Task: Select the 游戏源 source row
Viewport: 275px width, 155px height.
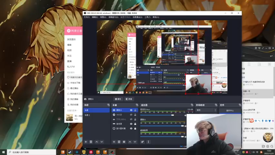Action: (x=125, y=124)
